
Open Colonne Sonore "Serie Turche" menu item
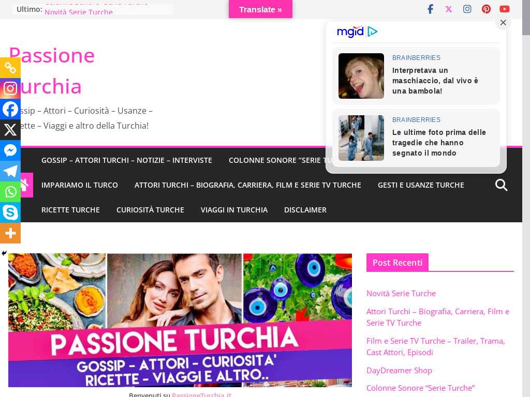click(x=277, y=160)
